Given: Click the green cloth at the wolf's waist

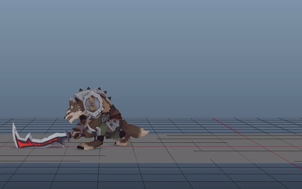Looking at the screenshot, I should (x=103, y=130).
